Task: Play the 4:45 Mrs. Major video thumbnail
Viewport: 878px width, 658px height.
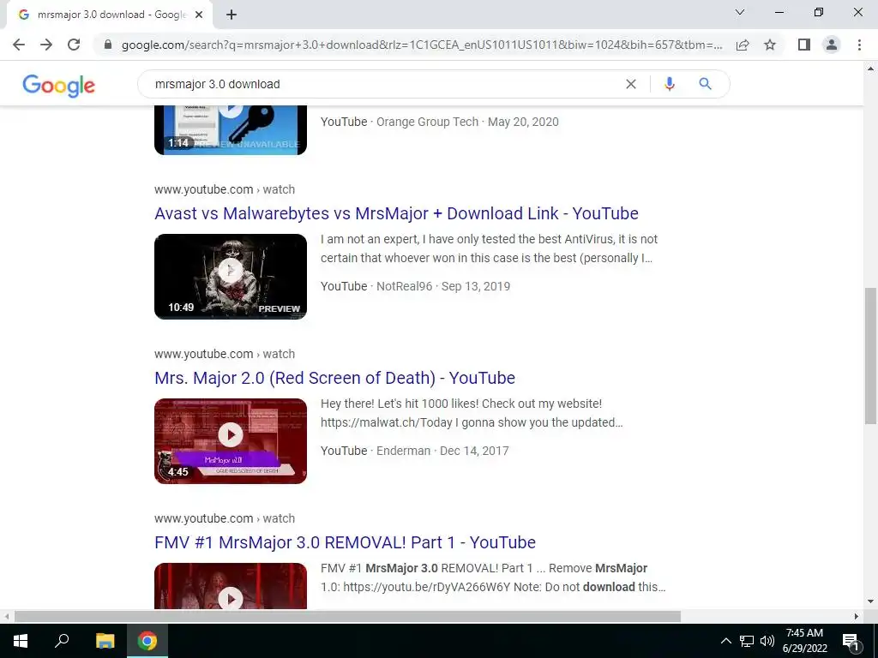Action: tap(231, 441)
